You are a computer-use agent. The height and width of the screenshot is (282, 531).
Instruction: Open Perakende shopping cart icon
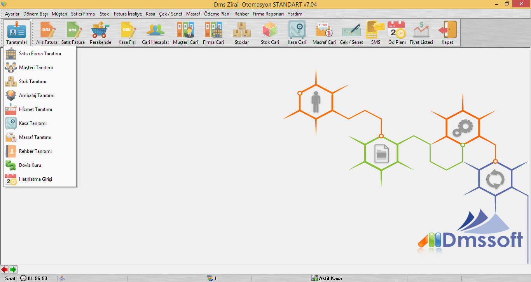(x=100, y=33)
